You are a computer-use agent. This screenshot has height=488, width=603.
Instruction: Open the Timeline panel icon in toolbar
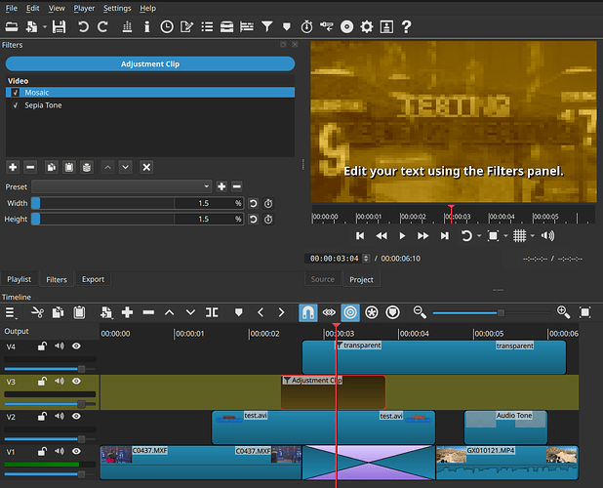[x=247, y=26]
